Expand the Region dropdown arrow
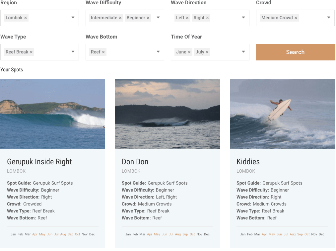The image size is (336, 251). 73,18
